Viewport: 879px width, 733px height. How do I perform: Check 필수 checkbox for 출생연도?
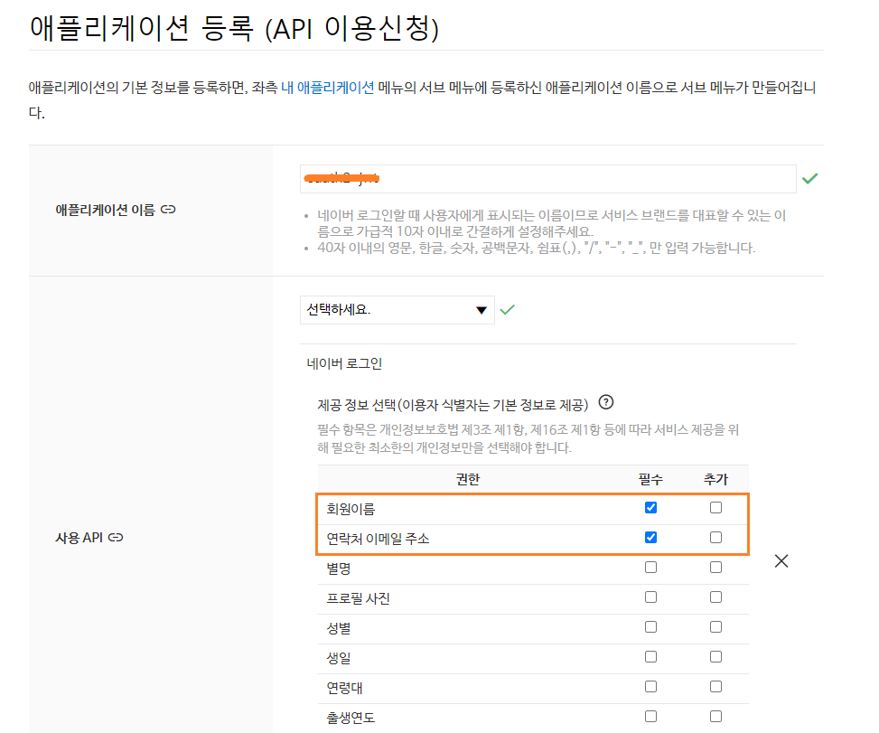click(650, 716)
